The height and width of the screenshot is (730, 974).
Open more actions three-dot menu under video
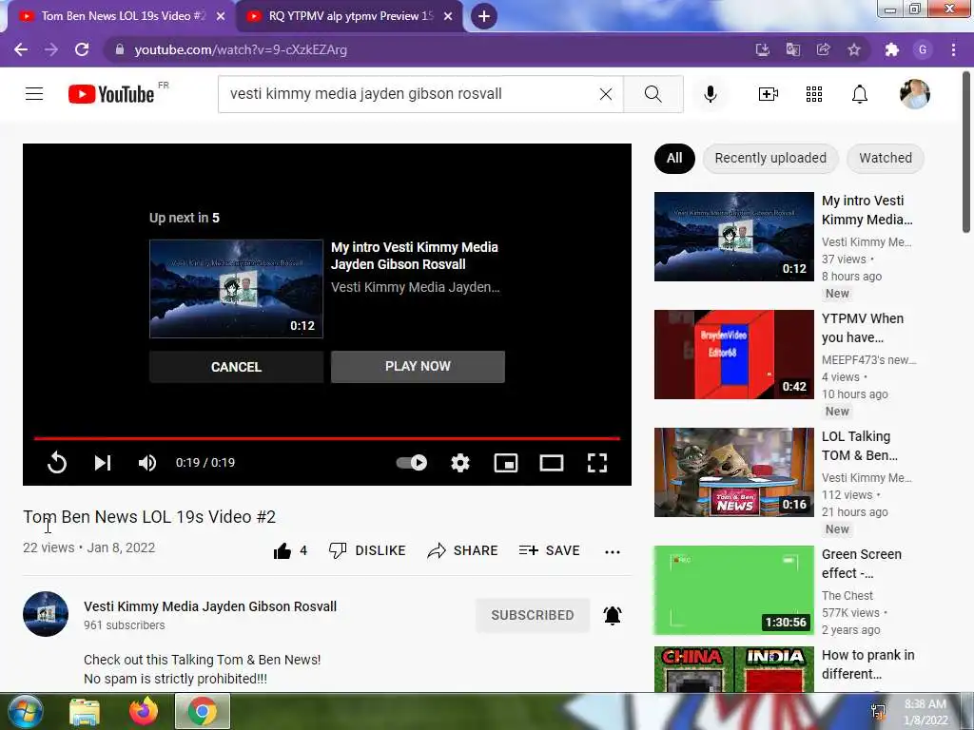[x=613, y=552]
